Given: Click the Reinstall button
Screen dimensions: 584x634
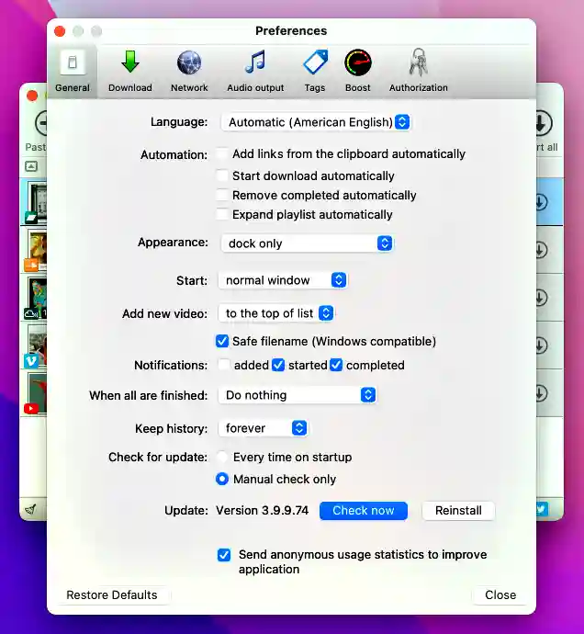Looking at the screenshot, I should [458, 511].
